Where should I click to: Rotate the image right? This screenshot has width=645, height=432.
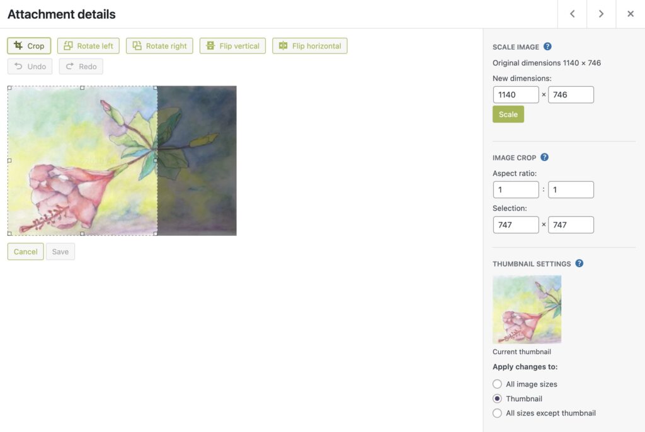click(x=159, y=46)
